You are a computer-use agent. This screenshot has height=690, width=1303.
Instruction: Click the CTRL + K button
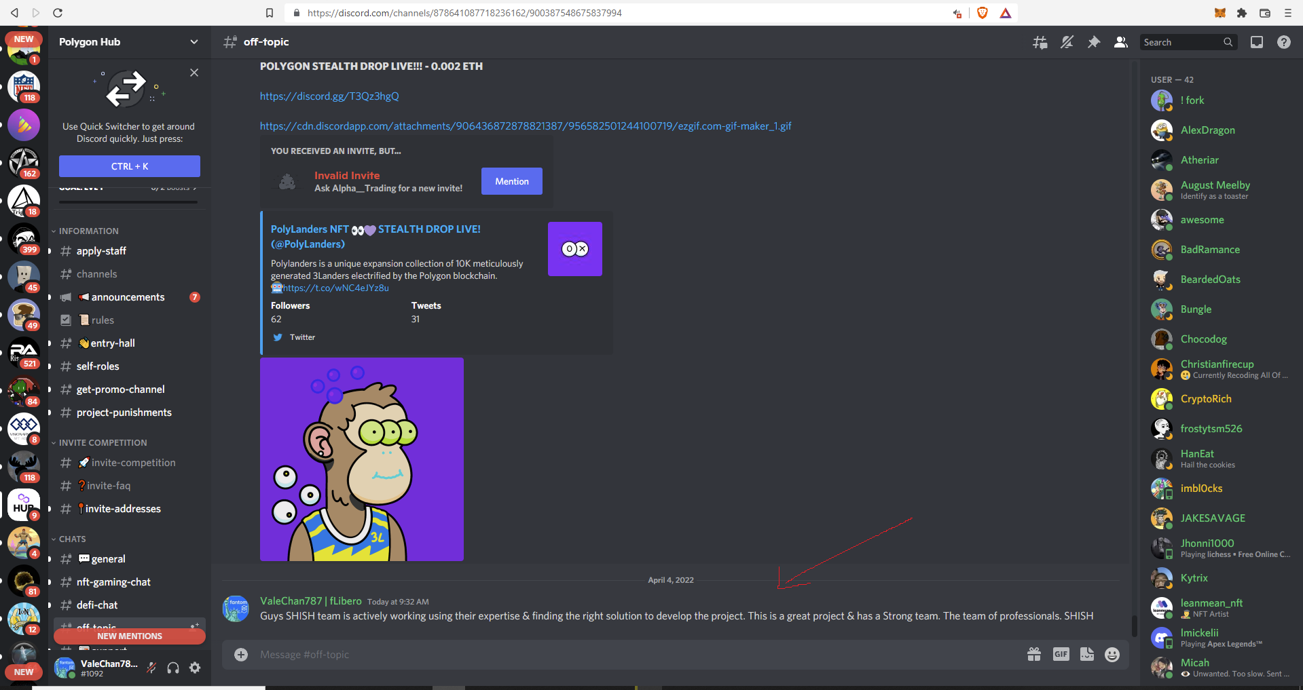130,166
